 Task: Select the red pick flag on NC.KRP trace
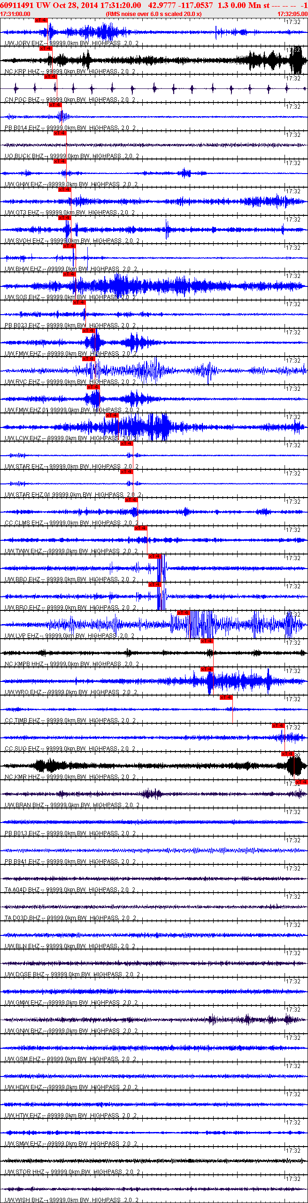[x=46, y=48]
